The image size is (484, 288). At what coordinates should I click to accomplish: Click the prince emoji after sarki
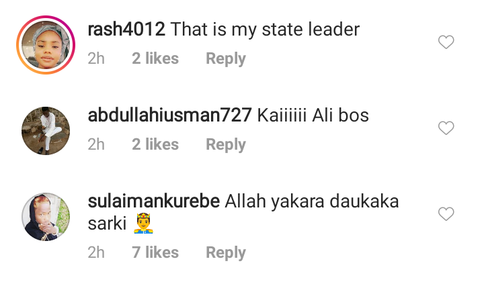[x=144, y=224]
